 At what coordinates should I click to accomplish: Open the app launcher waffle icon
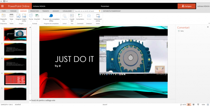[2, 6]
